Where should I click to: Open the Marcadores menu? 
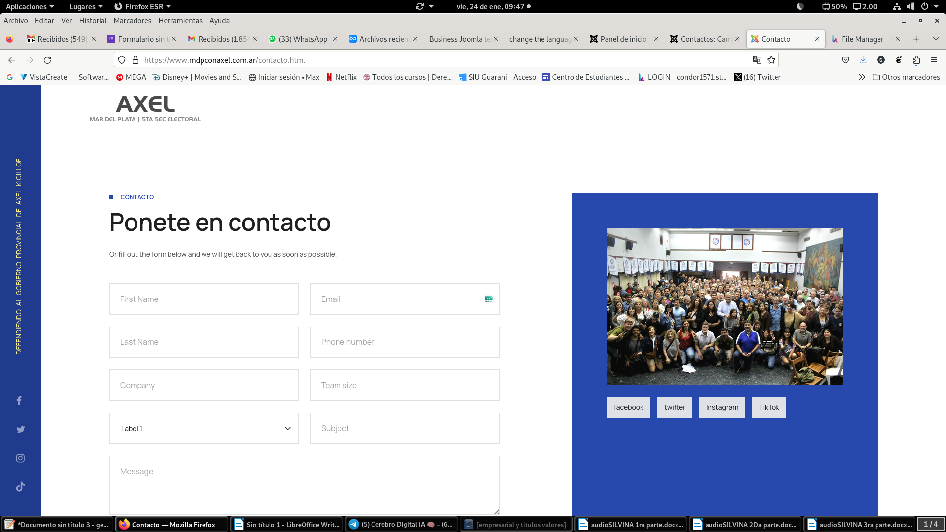(132, 21)
